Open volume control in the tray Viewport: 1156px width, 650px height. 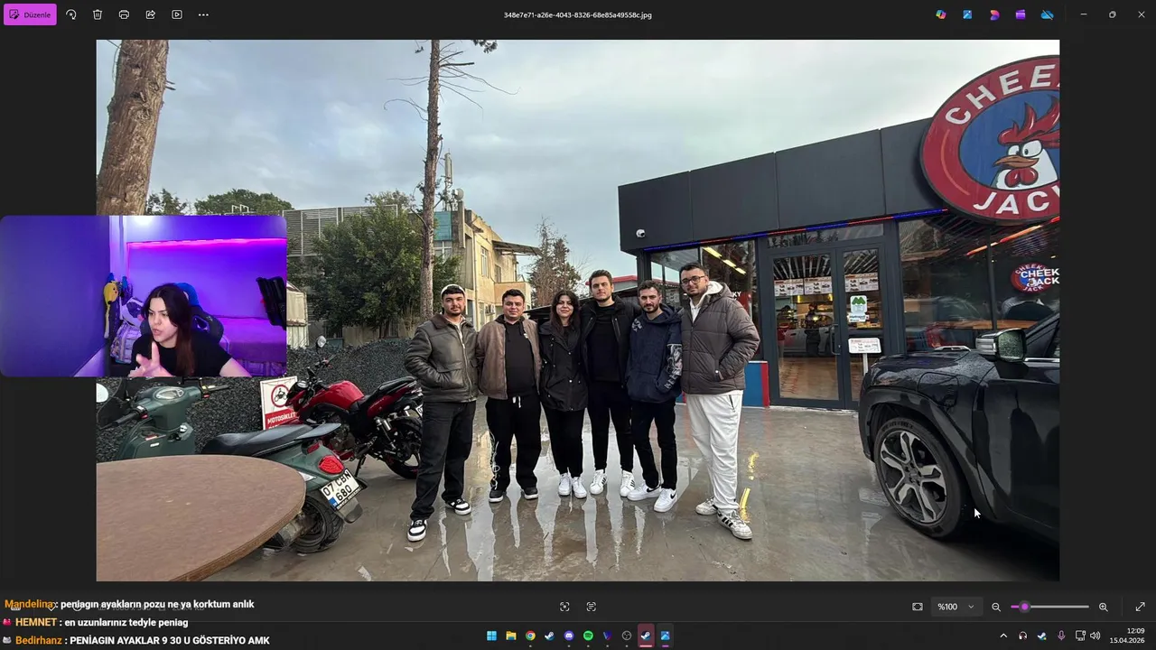click(x=1095, y=636)
